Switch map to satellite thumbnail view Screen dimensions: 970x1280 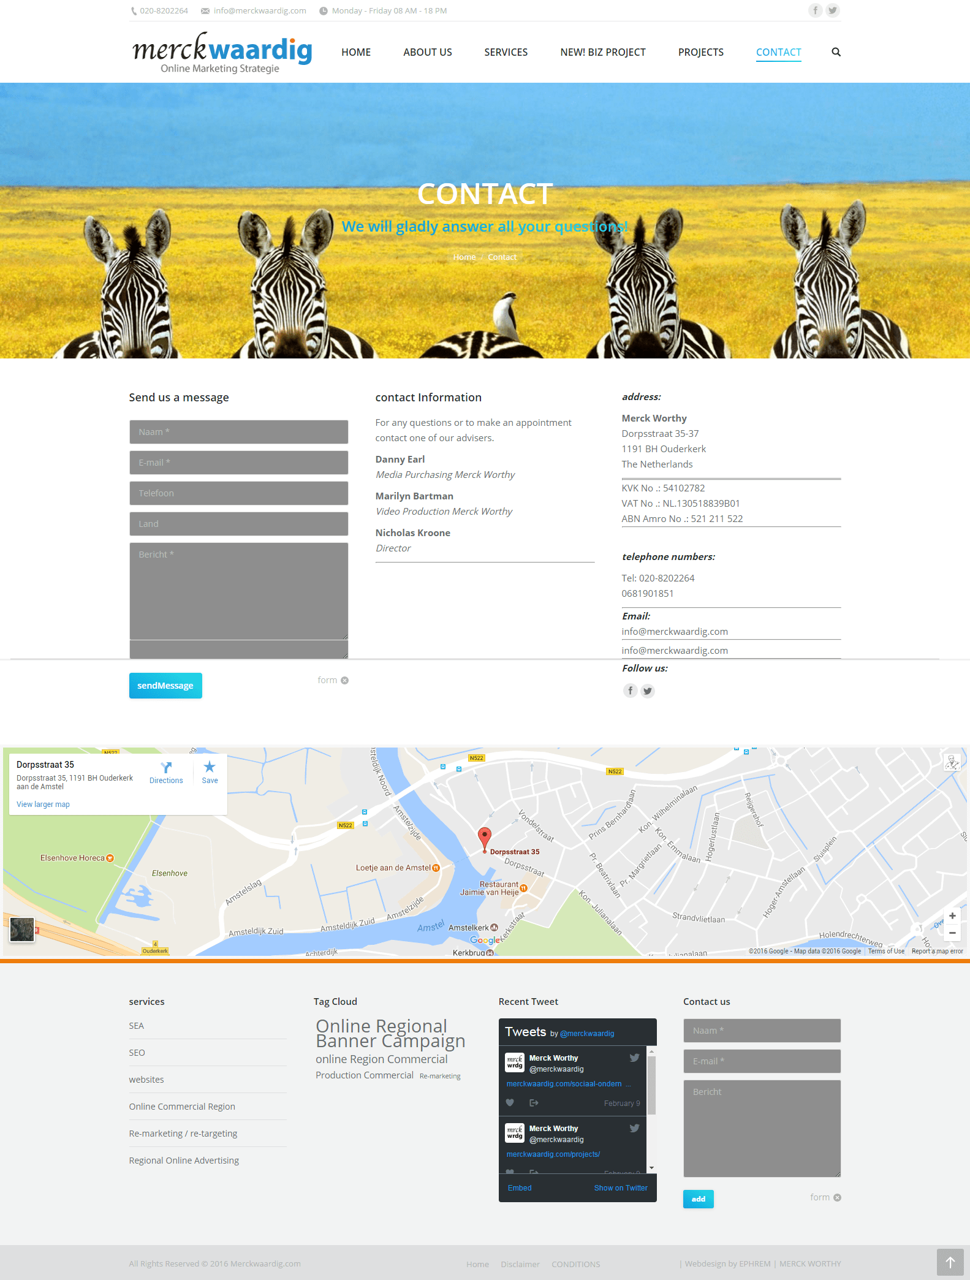(x=22, y=930)
